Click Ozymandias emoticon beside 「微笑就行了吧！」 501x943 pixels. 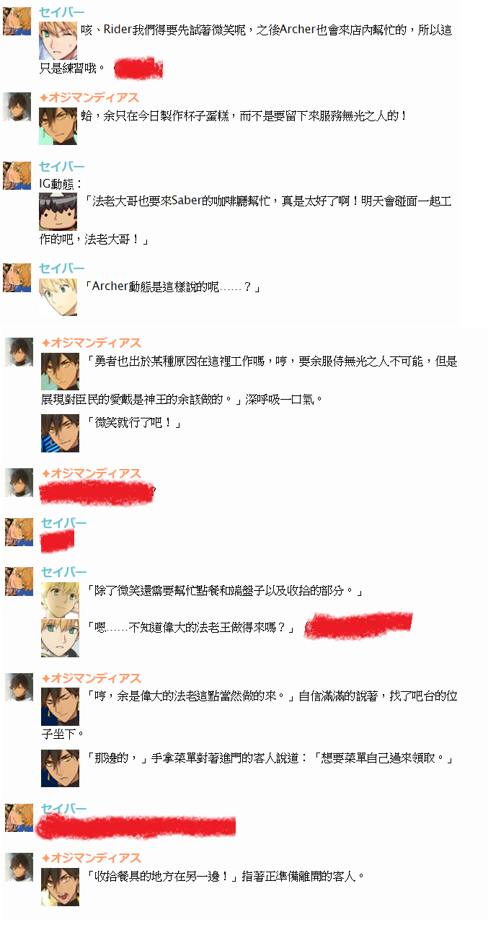pos(60,433)
